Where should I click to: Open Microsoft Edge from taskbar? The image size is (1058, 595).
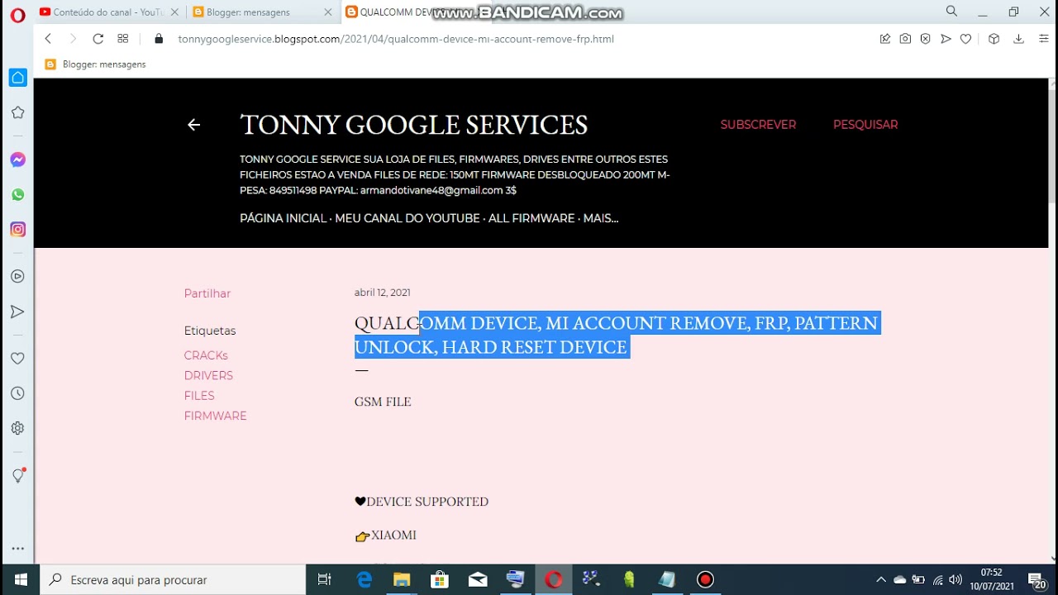(364, 579)
